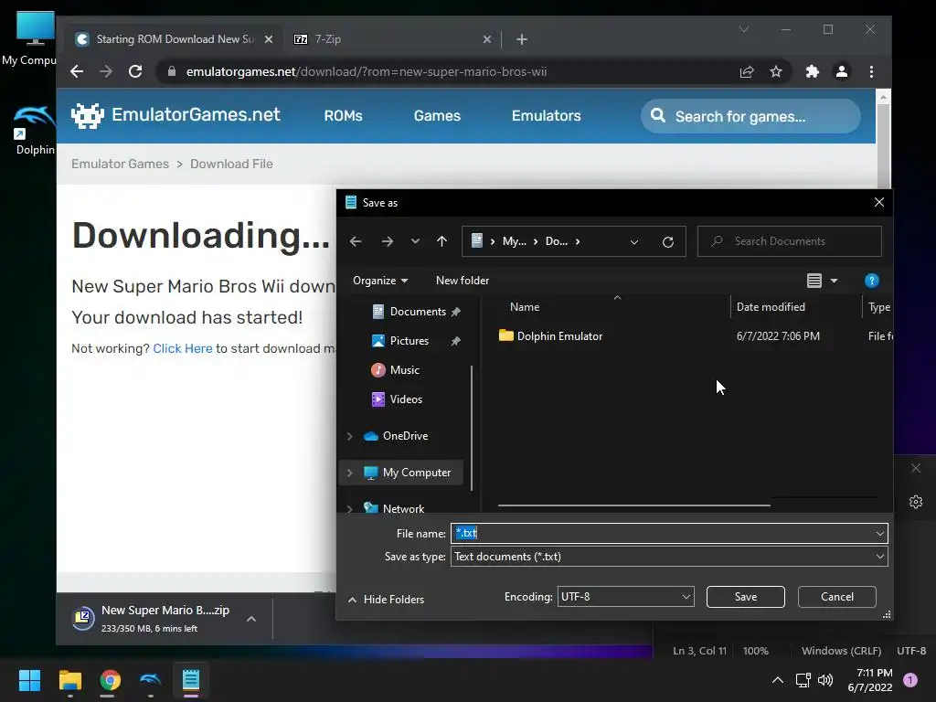The image size is (936, 702).
Task: Click the horizontal scrollbar in file list
Action: click(634, 505)
